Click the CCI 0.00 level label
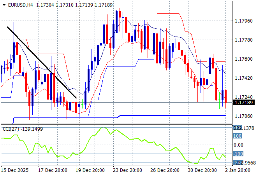 238,145
